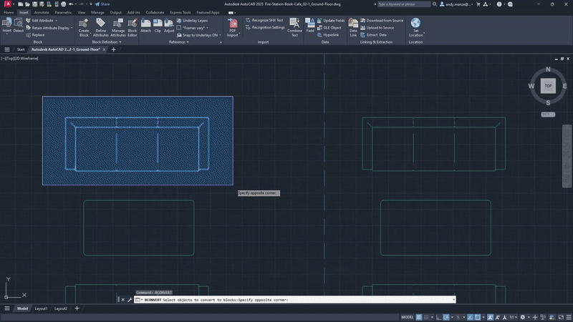Open the Express Tools tab
The image size is (573, 322).
pyautogui.click(x=180, y=12)
